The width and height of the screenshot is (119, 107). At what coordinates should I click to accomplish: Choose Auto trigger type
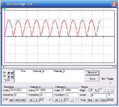tap(103, 100)
